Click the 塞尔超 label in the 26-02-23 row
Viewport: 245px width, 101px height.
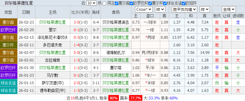[8, 22]
